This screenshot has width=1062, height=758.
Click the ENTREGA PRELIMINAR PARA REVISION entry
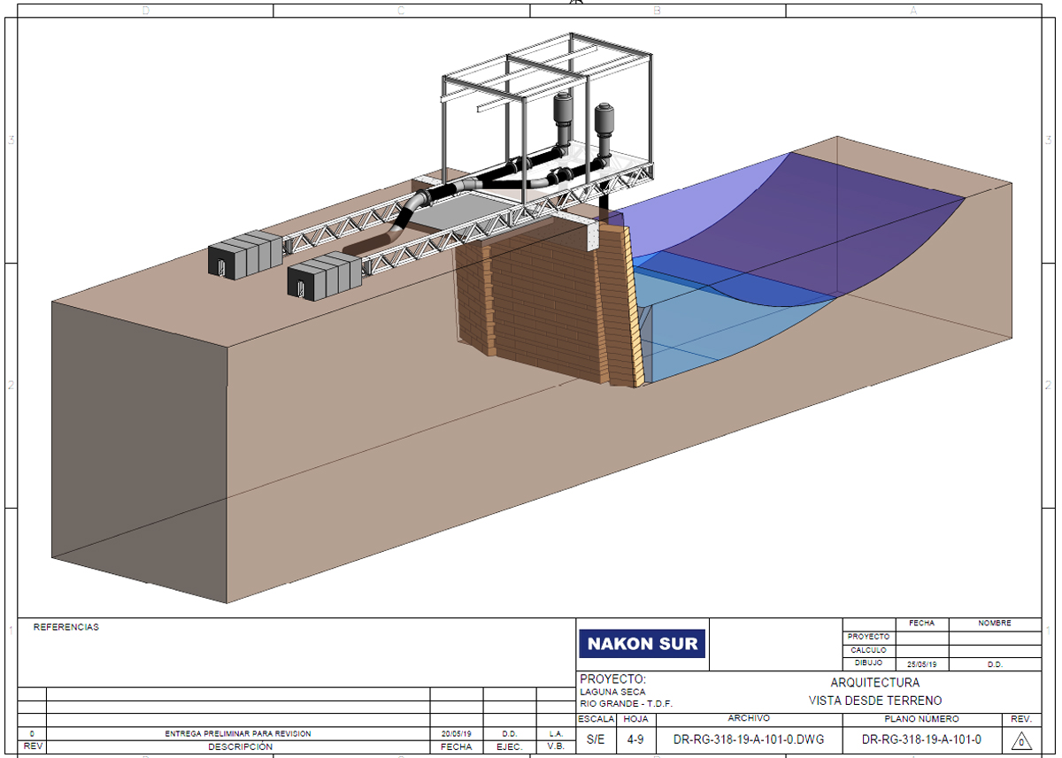pos(238,733)
